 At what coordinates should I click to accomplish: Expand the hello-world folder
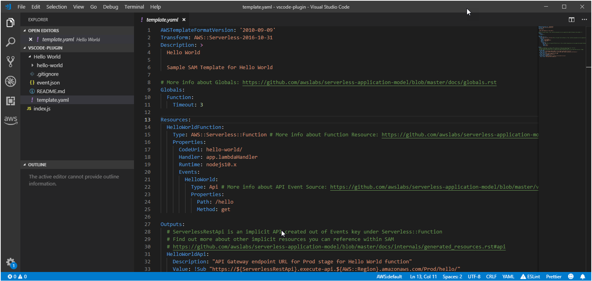point(49,65)
